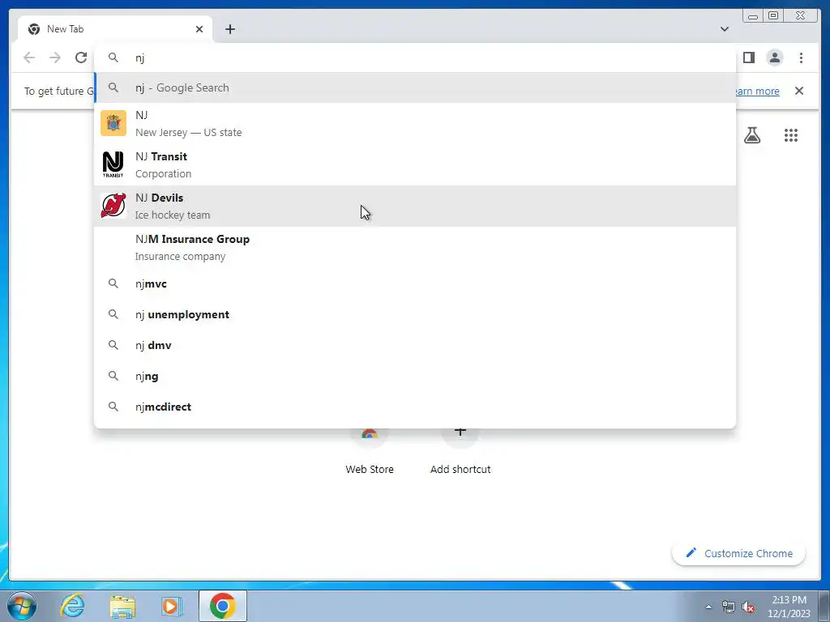This screenshot has width=830, height=622.
Task: Click the Customize Chrome button
Action: coord(739,553)
